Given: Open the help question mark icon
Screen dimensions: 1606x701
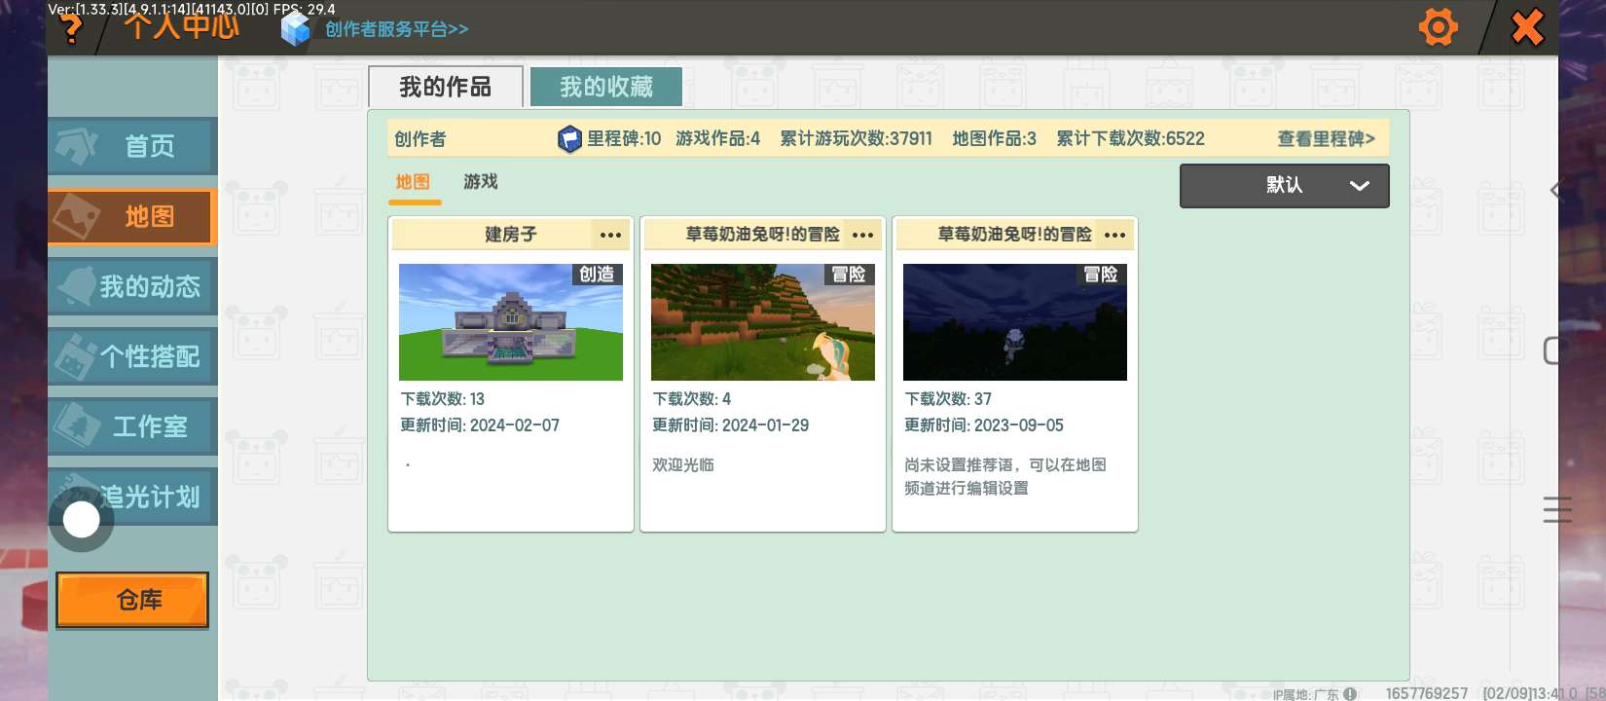Looking at the screenshot, I should pos(70,29).
